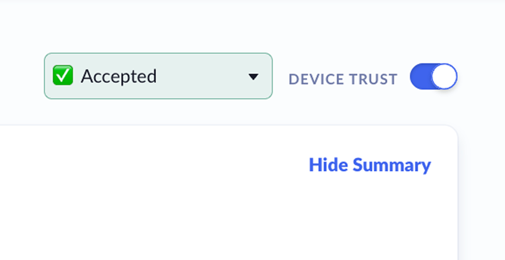The height and width of the screenshot is (260, 505).
Task: Disable the Device Trust toggle switch
Action: 433,76
